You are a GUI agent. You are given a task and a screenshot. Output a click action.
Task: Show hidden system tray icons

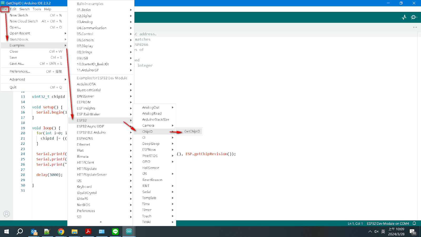click(x=370, y=232)
